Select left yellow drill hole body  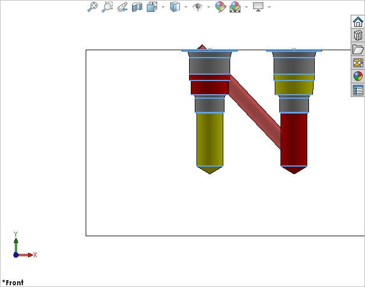click(x=210, y=140)
